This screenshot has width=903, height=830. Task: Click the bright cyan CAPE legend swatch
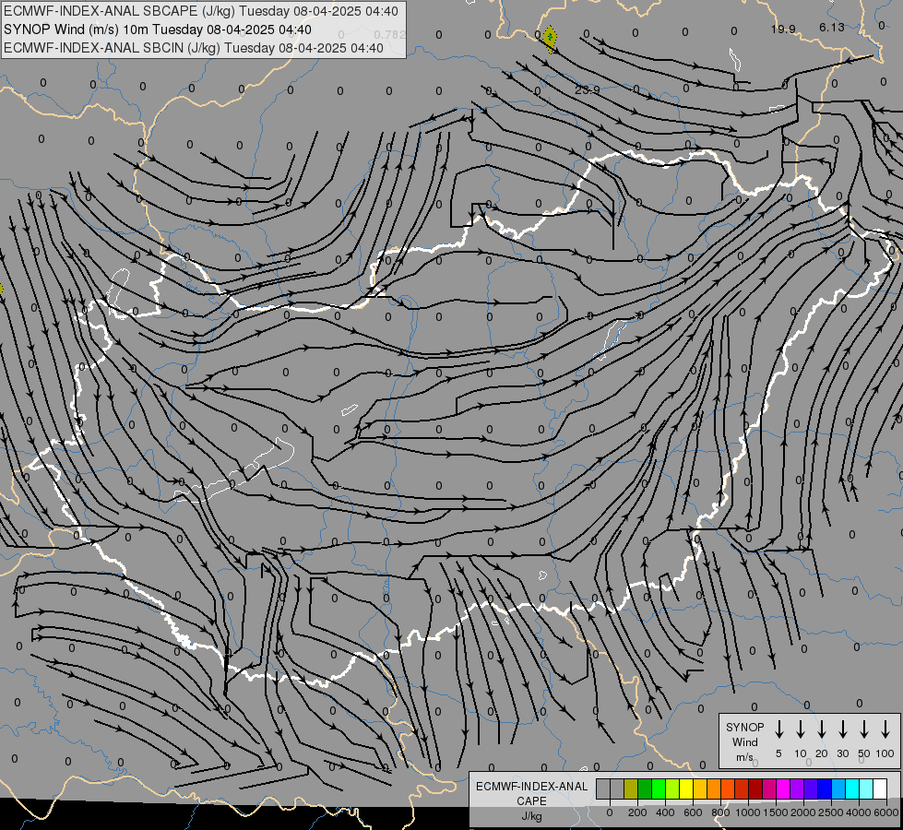[852, 789]
